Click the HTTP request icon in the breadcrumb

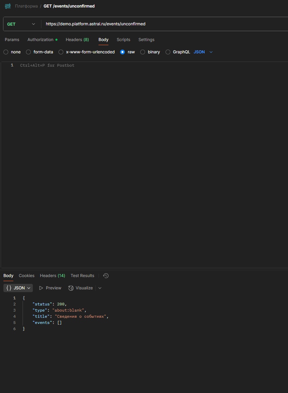(8, 6)
